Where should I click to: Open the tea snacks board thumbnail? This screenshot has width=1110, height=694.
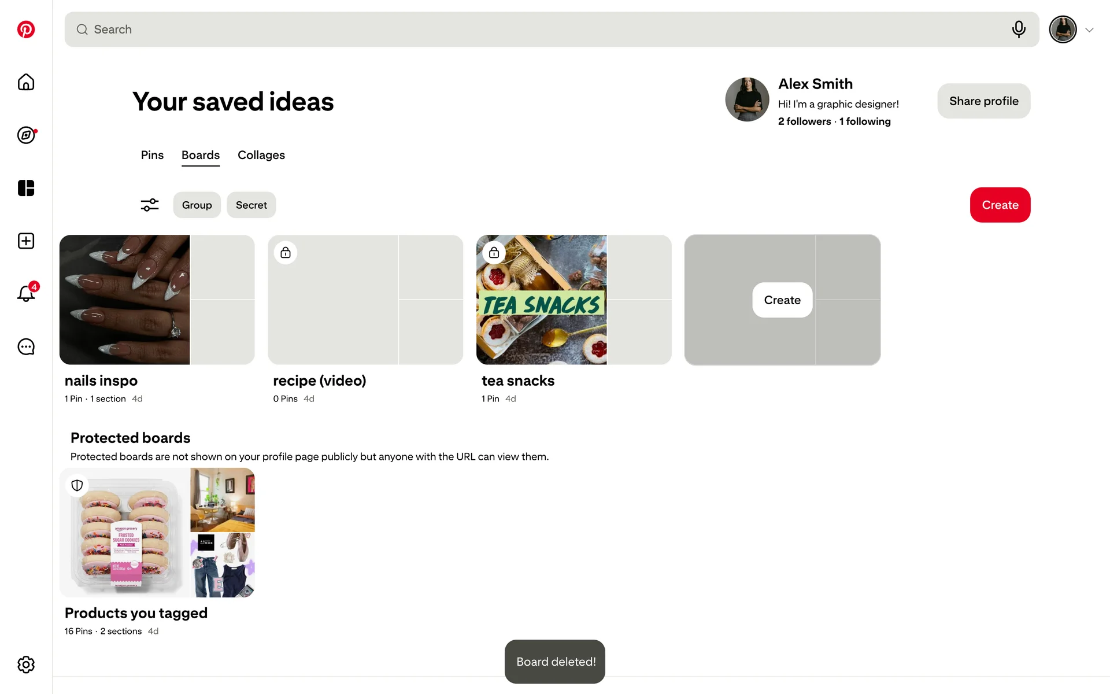[x=573, y=300]
